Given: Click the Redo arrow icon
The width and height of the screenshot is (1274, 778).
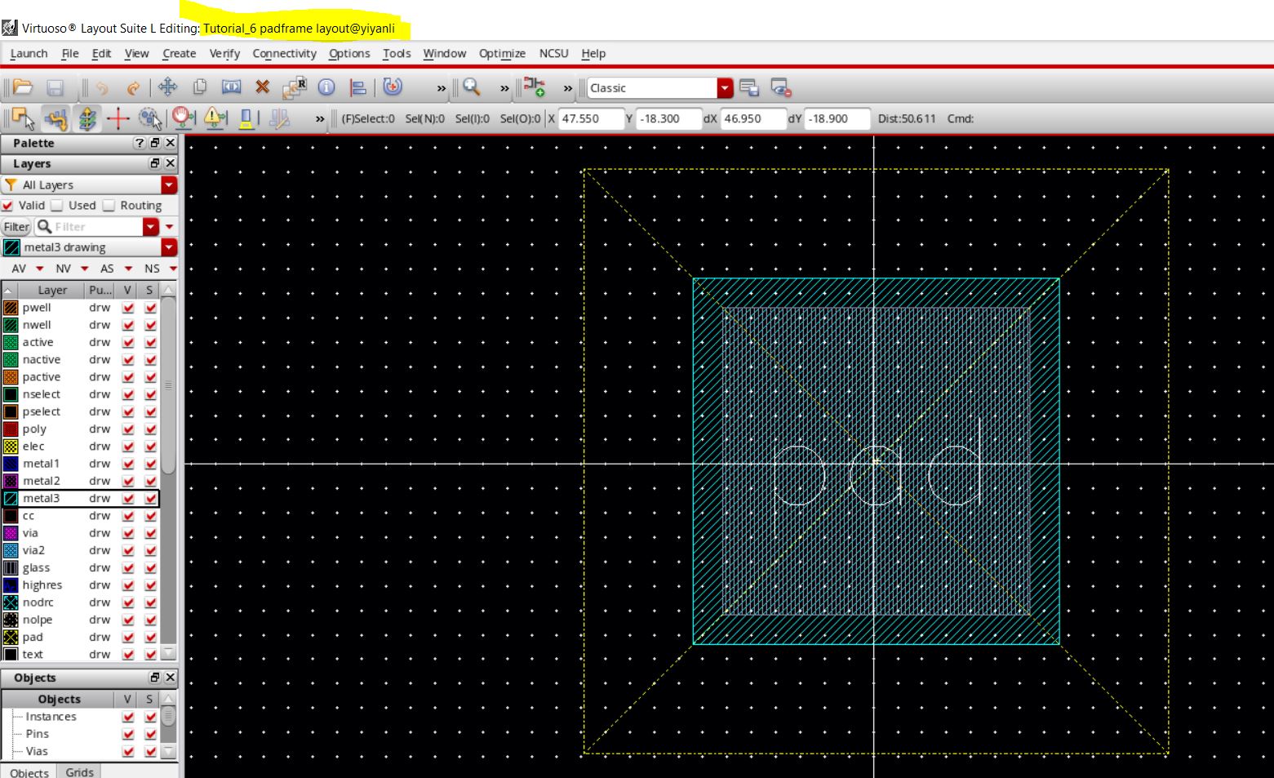Looking at the screenshot, I should [x=132, y=87].
